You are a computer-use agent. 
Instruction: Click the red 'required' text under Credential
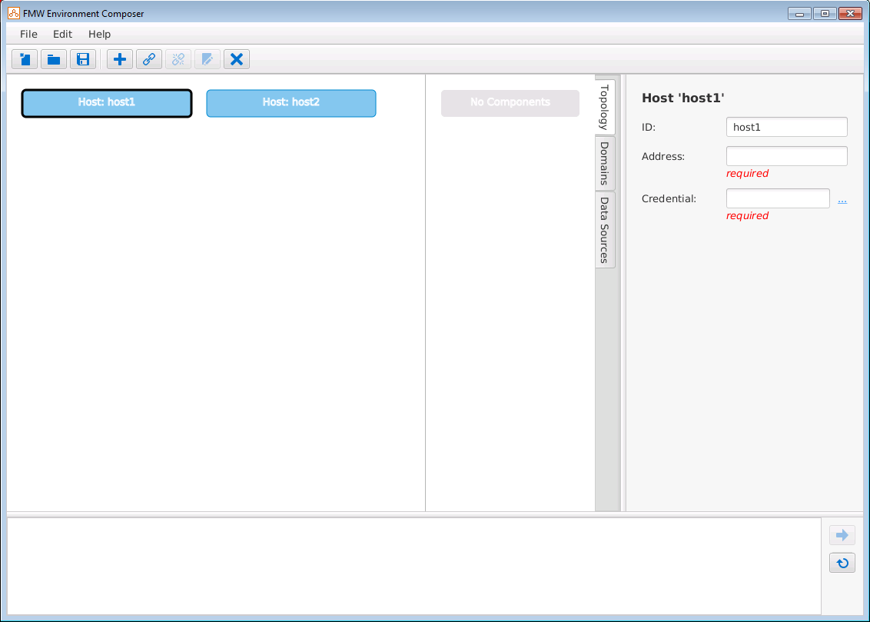[747, 215]
